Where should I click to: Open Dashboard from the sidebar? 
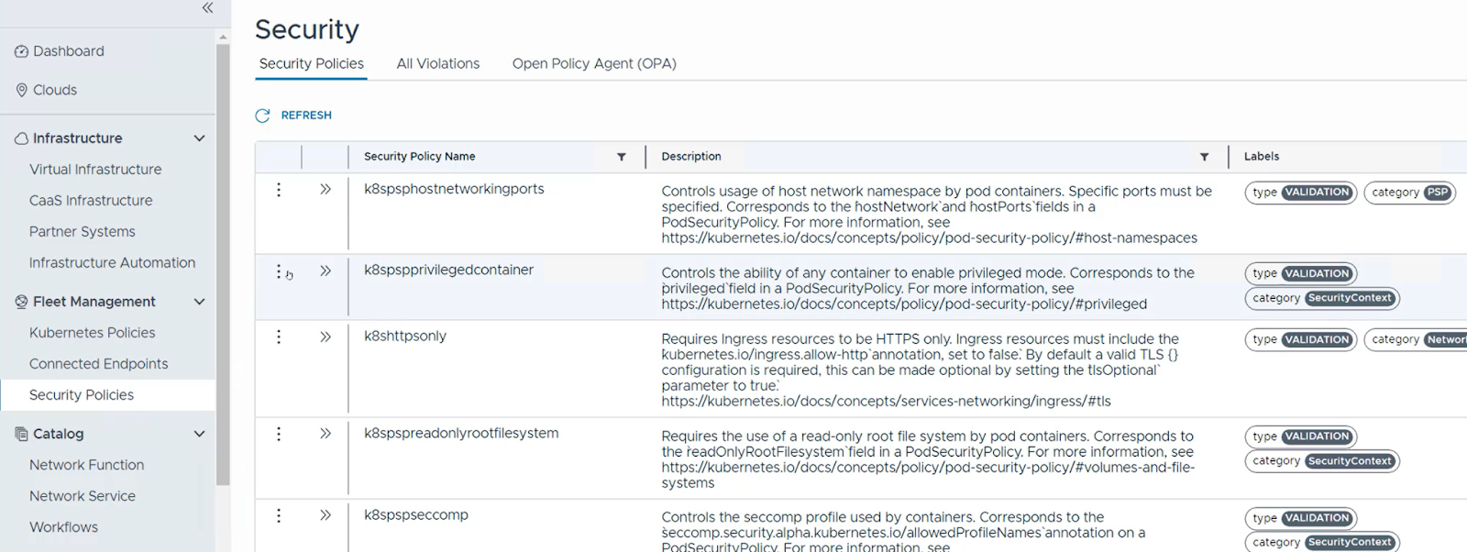click(68, 51)
